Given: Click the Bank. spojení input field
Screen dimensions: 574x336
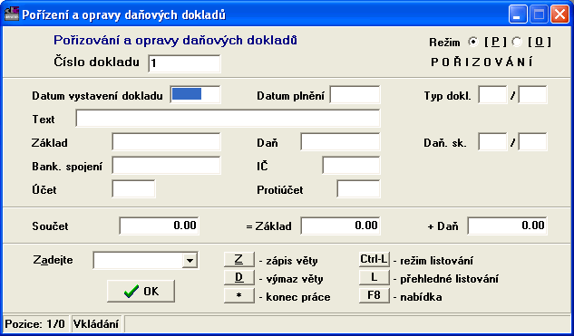Looking at the screenshot, I should pos(166,165).
